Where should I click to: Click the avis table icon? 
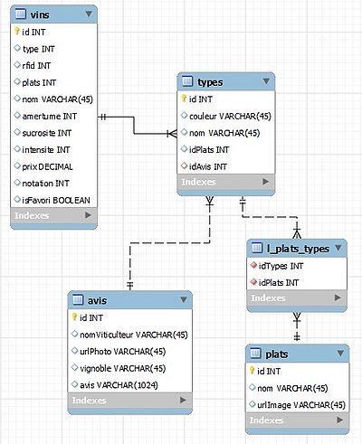click(78, 299)
